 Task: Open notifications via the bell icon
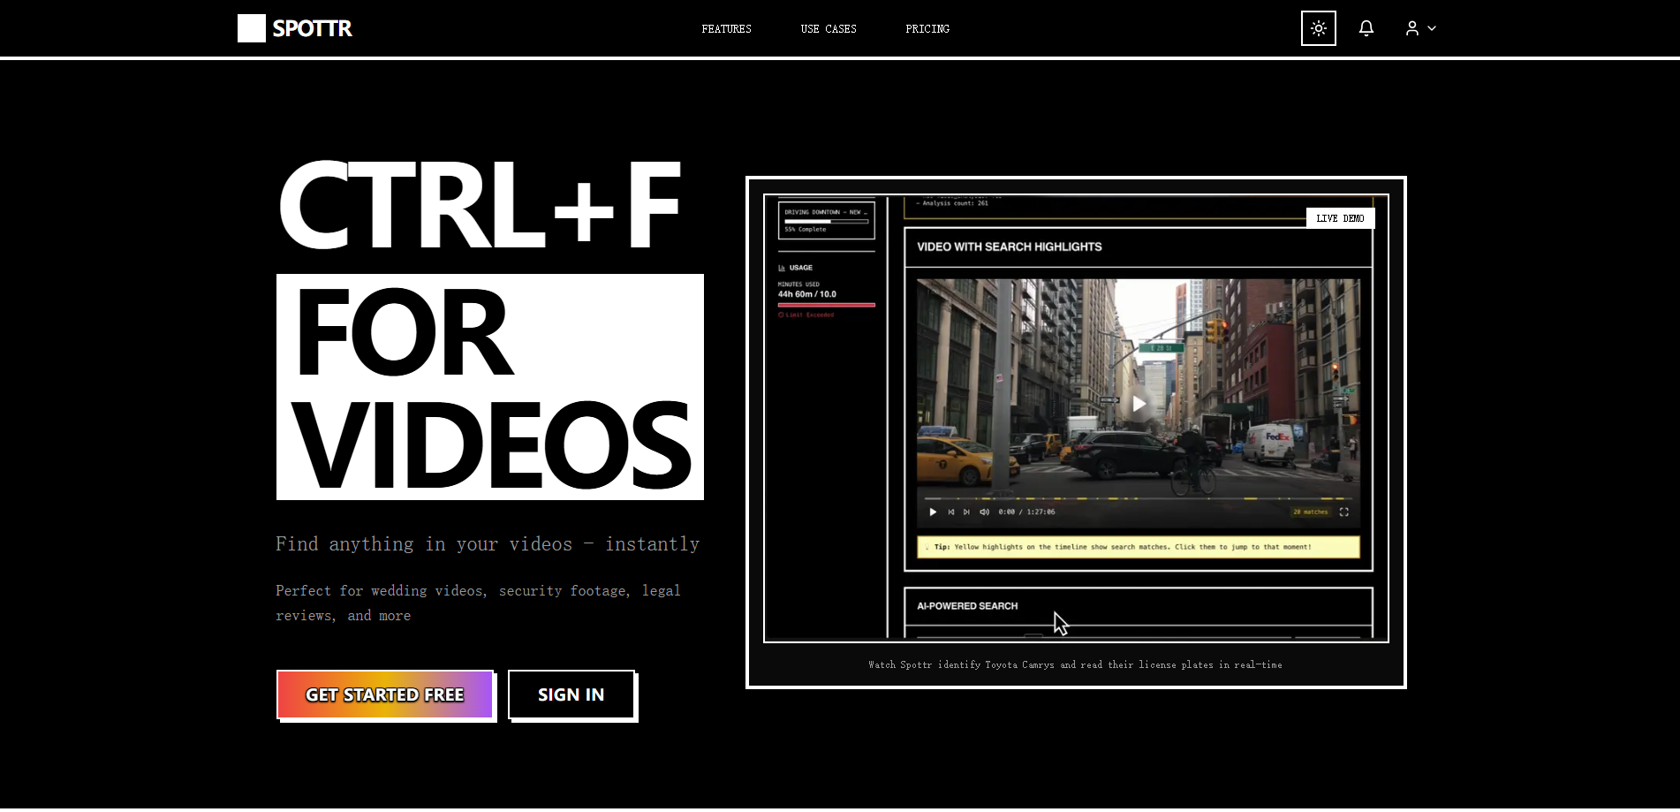pos(1366,27)
